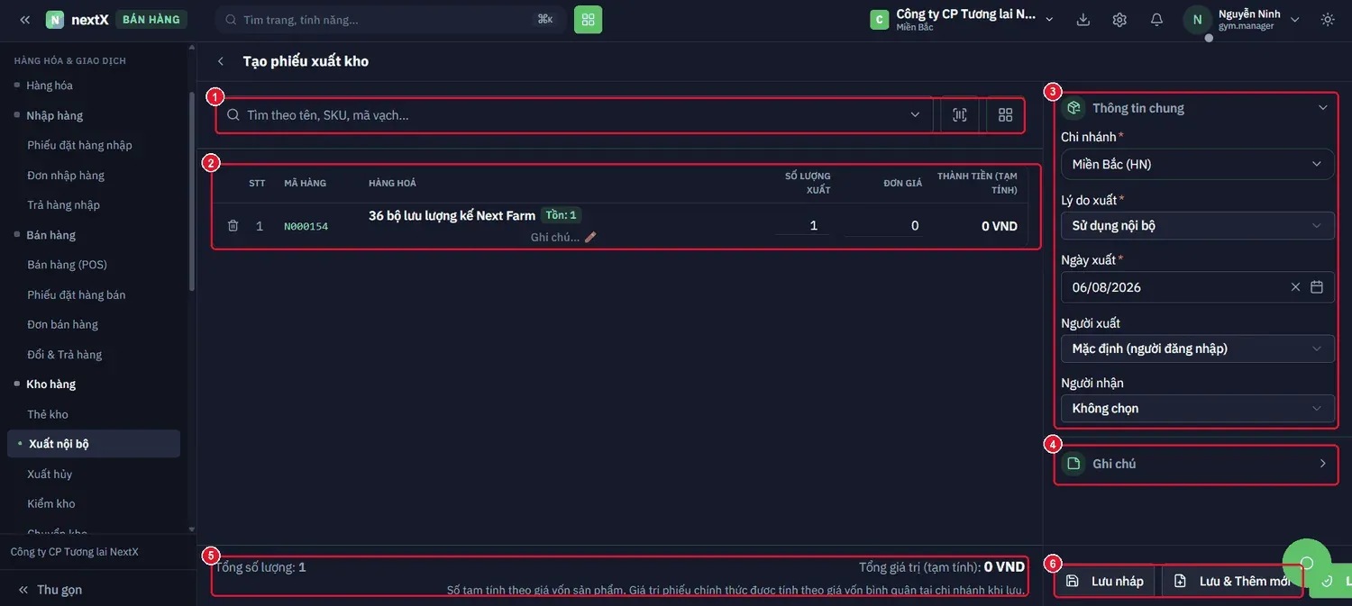
Task: Go to Bán hàng (POS)
Action: [x=67, y=265]
